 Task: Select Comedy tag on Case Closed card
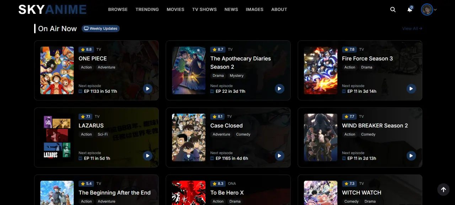click(243, 135)
